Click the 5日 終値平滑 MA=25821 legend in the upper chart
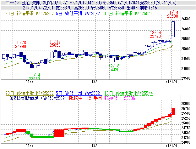 point(79,14)
